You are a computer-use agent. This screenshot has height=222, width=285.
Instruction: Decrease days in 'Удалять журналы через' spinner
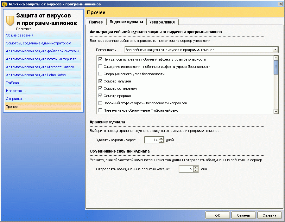click(161, 141)
